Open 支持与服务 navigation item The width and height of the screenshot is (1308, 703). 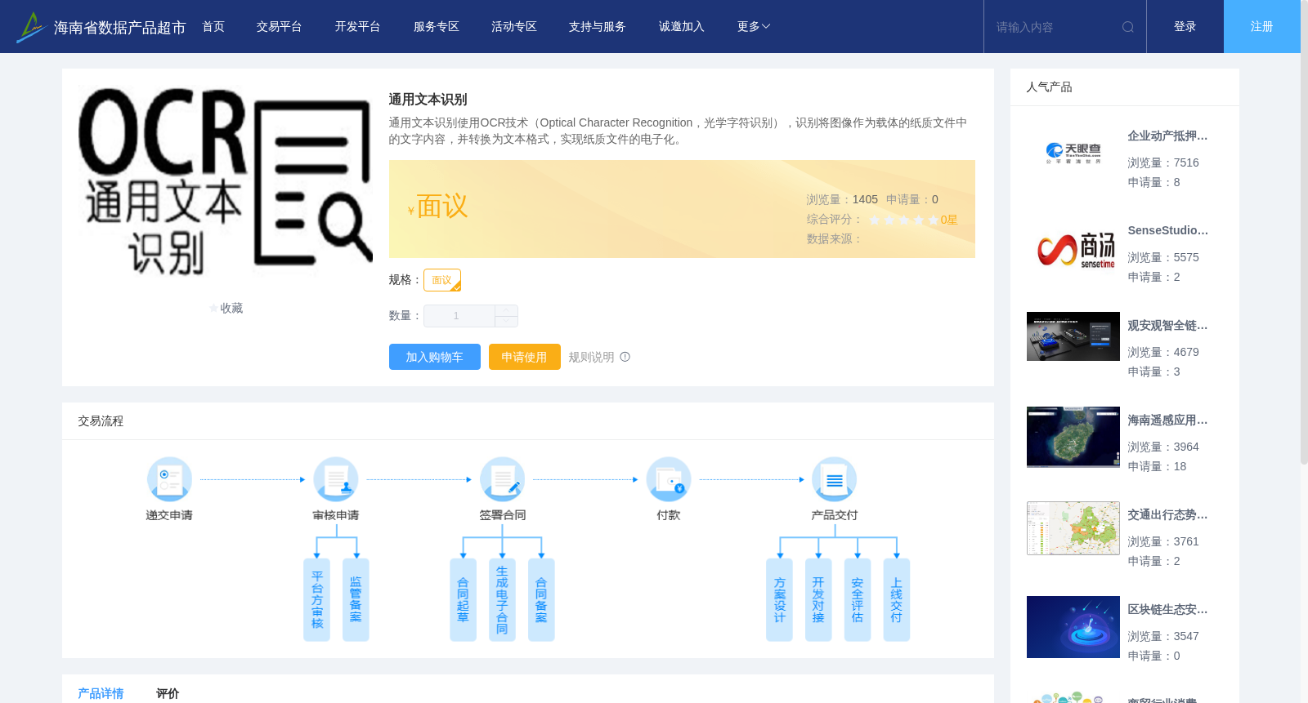598,27
